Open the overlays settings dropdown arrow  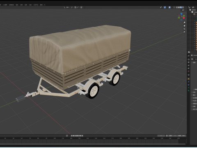(172, 7)
